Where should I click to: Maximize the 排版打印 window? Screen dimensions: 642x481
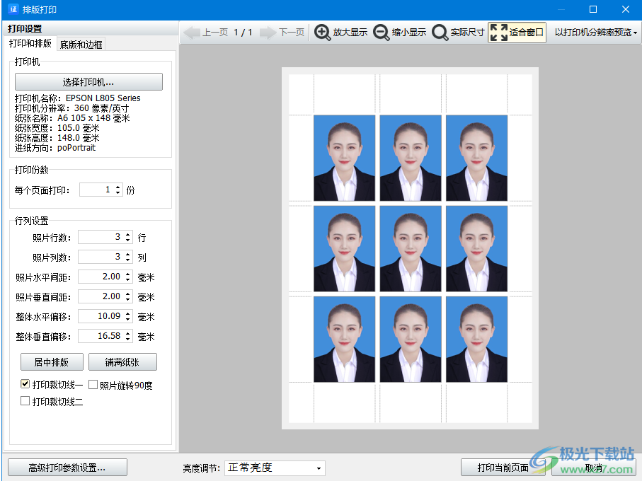[593, 9]
